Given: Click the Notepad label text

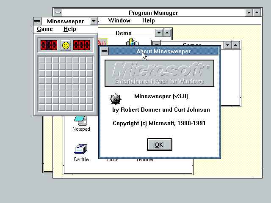Looking at the screenshot, I should [81, 129].
